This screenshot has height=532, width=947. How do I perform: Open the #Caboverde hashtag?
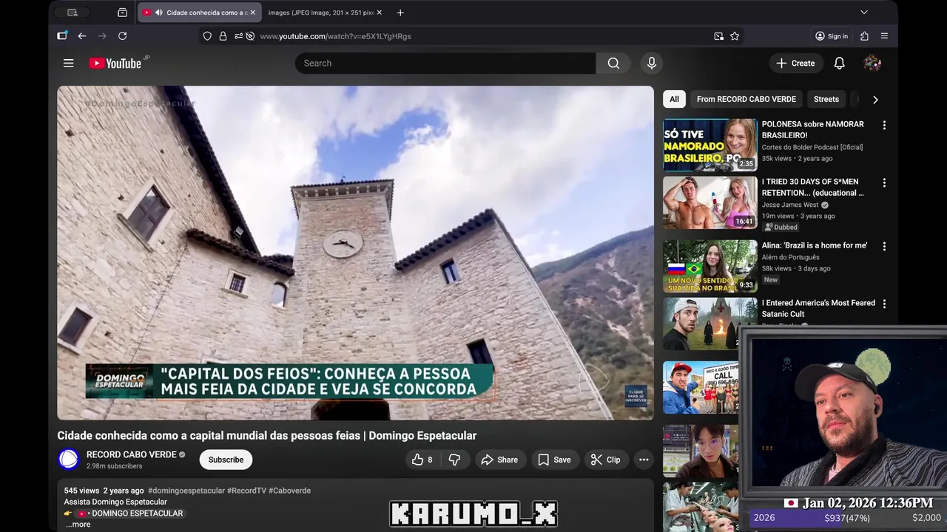click(x=289, y=491)
